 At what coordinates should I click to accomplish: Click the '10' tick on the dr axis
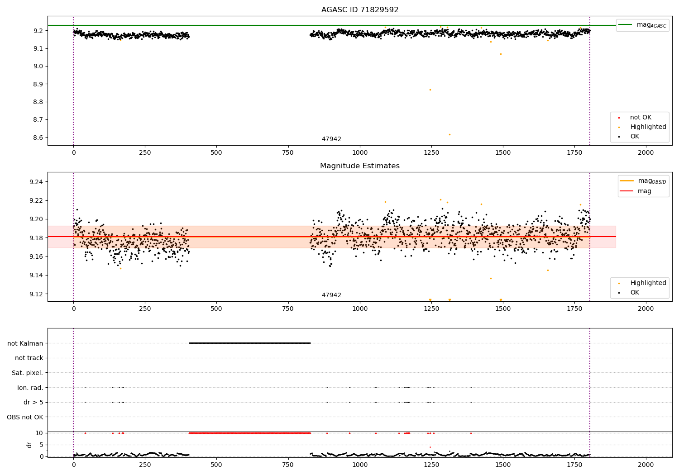click(x=39, y=433)
